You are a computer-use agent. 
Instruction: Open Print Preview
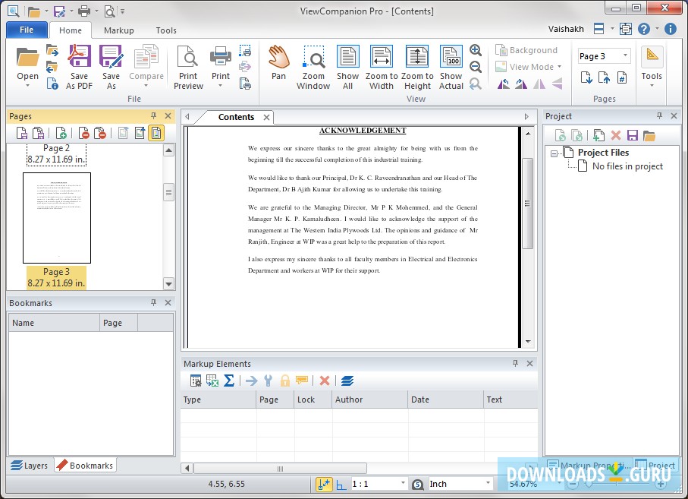coord(188,67)
